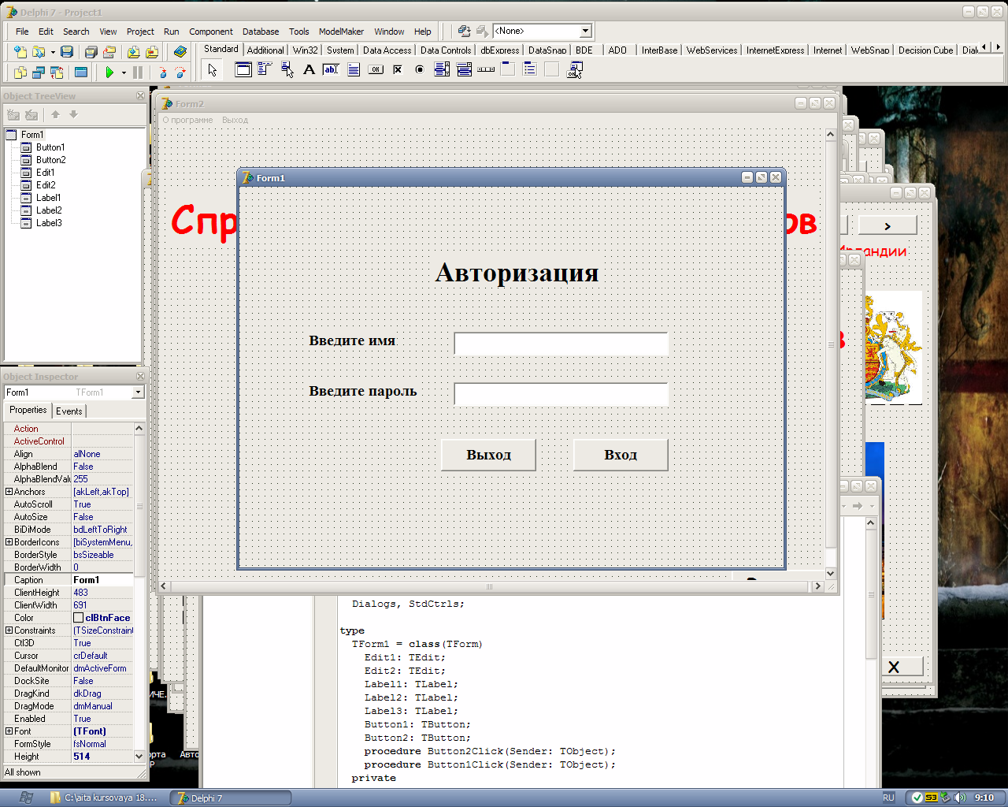
Task: Open the desktop configuration <None> dropdown
Action: pos(585,31)
